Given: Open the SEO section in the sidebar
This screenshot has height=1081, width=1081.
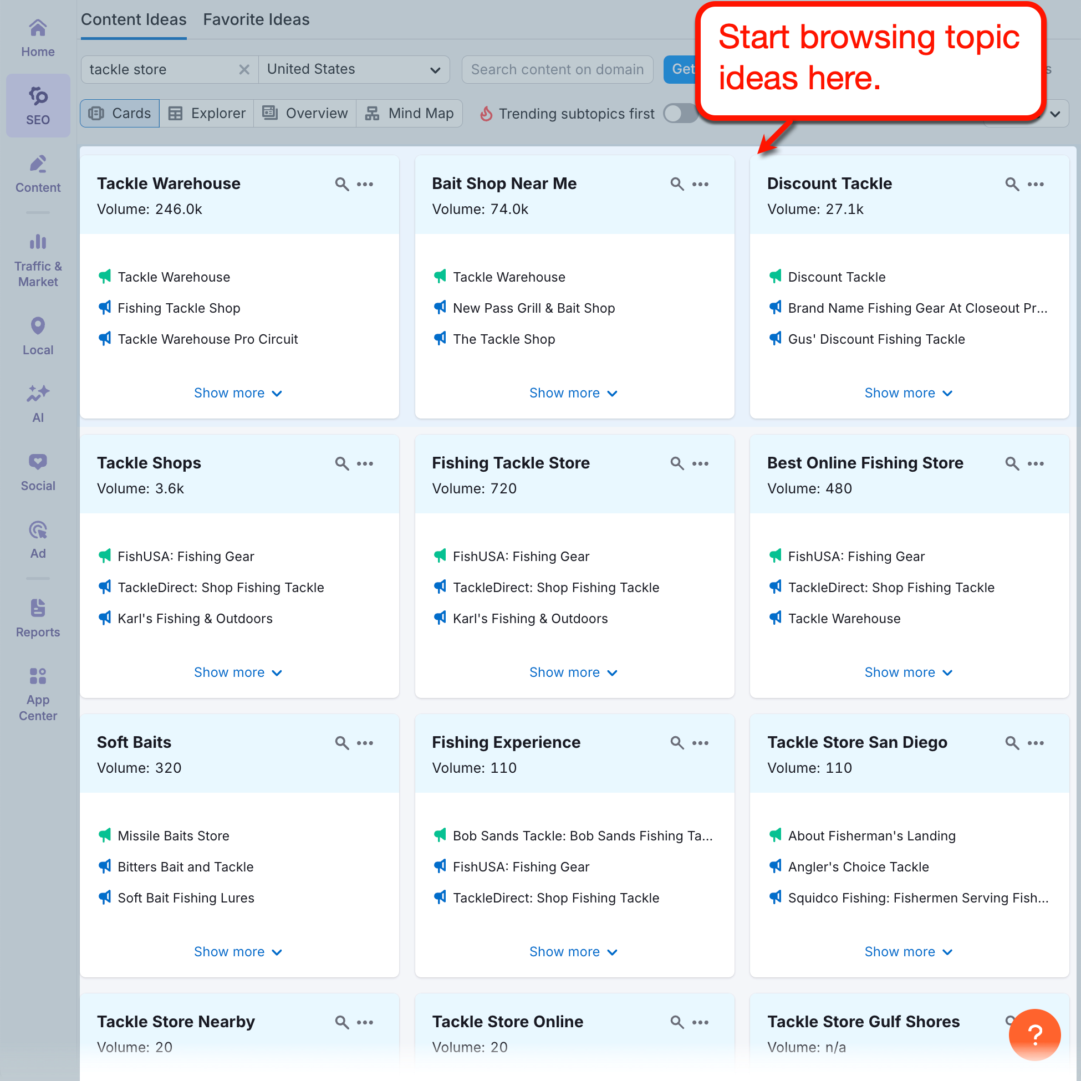Looking at the screenshot, I should (x=37, y=105).
